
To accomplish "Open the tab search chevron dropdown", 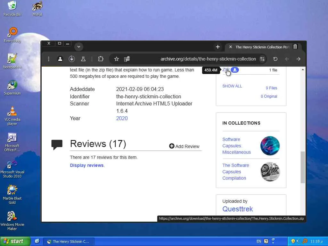I will click(x=79, y=47).
